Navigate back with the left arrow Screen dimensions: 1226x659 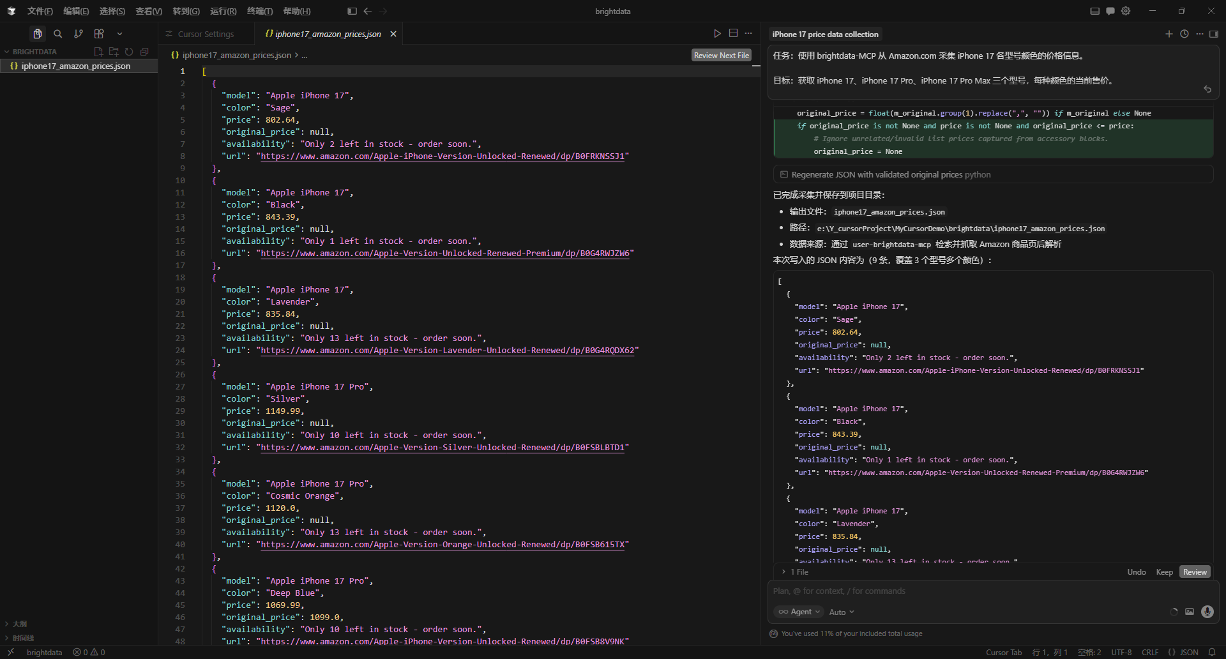coord(368,11)
